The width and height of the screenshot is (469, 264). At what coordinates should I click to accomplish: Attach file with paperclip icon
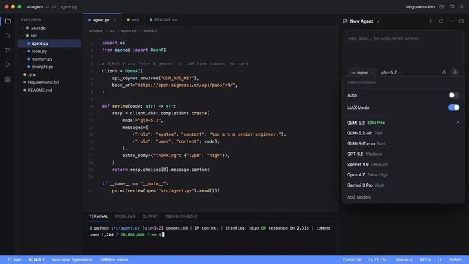[x=444, y=72]
